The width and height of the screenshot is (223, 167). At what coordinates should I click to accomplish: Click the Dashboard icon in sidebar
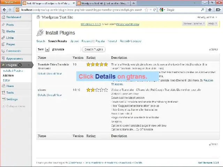(x=3, y=17)
